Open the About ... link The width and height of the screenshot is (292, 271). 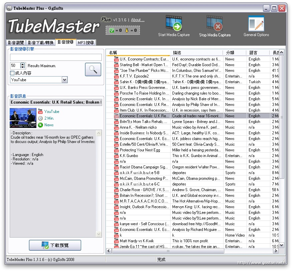tap(137, 20)
